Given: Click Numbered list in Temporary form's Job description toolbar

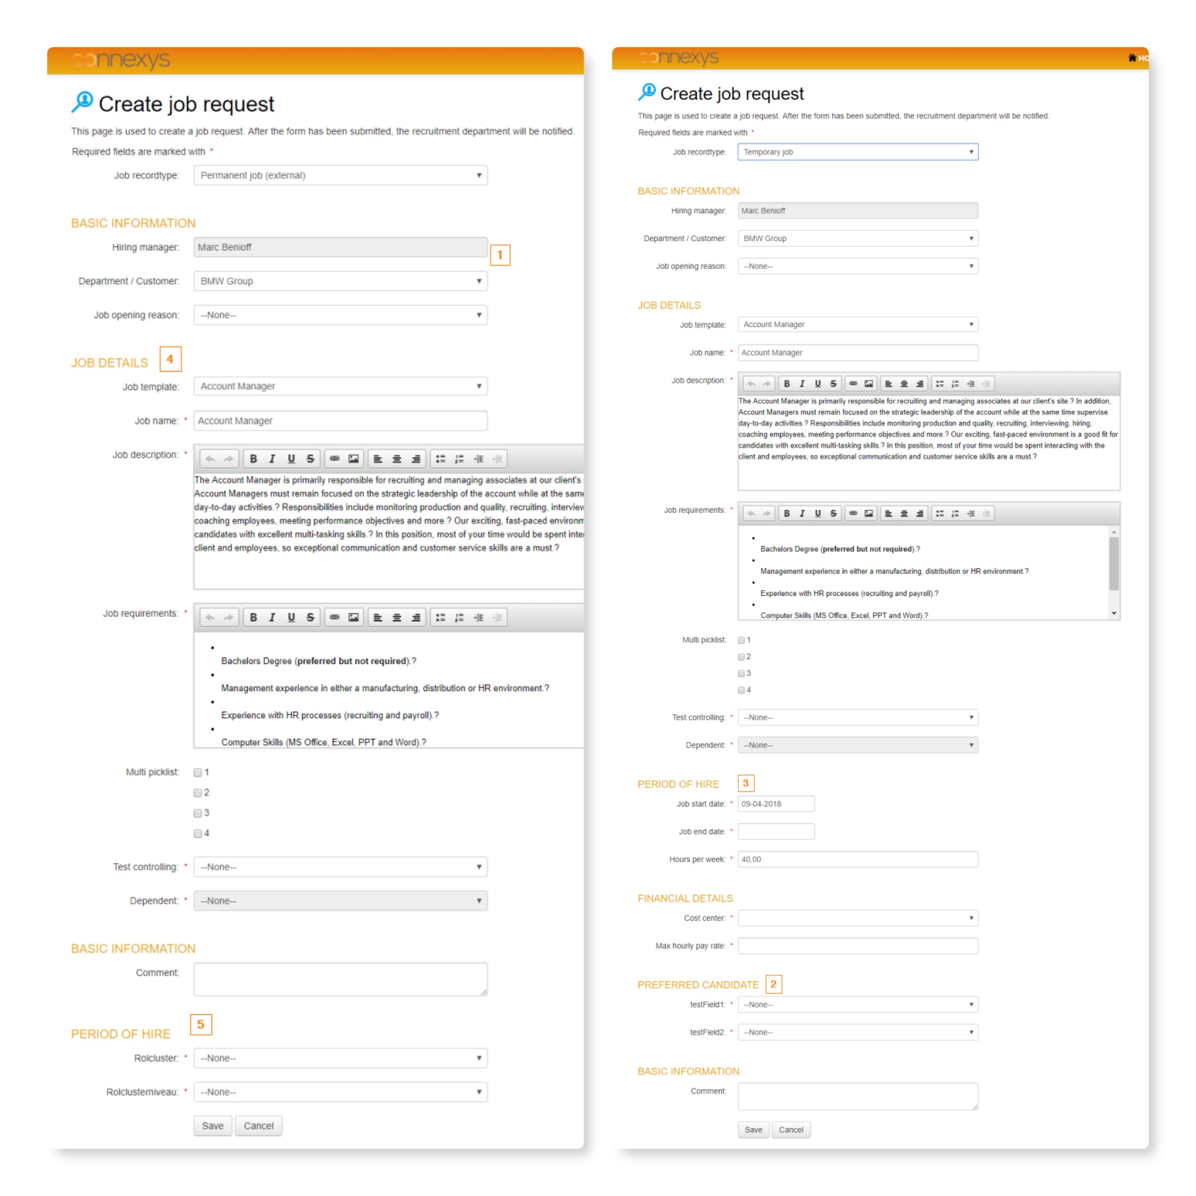Looking at the screenshot, I should (x=955, y=384).
